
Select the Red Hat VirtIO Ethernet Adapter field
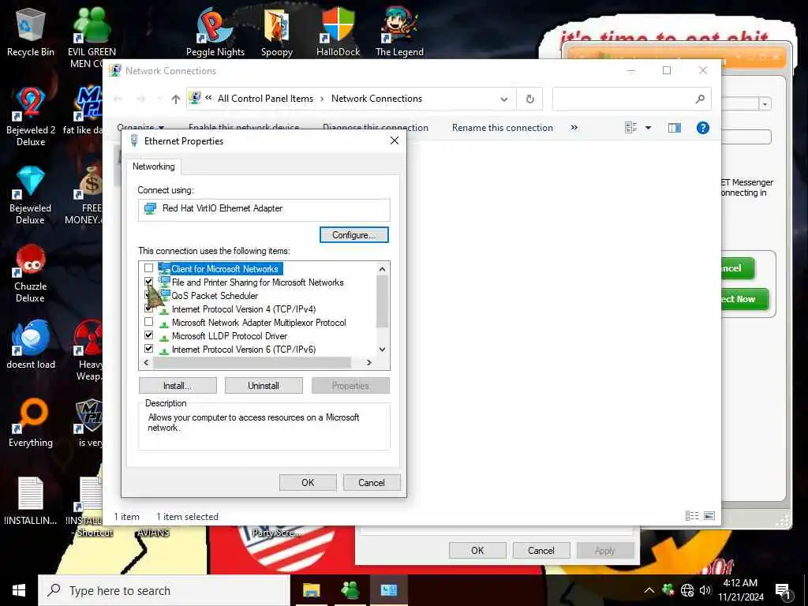[x=264, y=208]
